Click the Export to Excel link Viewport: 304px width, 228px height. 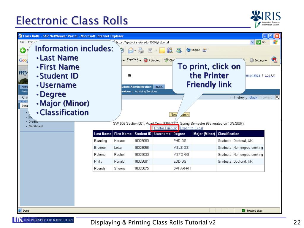[x=191, y=128]
